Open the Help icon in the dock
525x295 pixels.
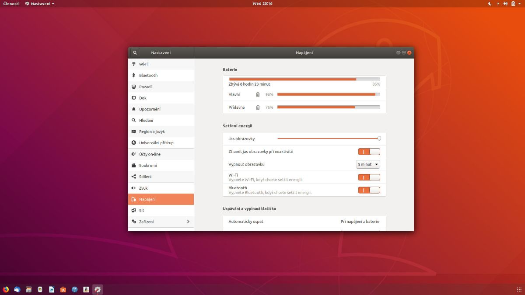click(74, 289)
